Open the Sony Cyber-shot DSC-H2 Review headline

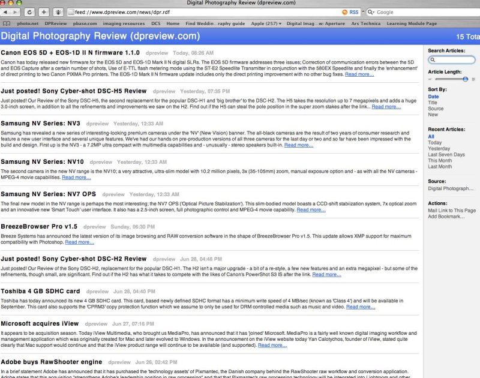[73, 259]
